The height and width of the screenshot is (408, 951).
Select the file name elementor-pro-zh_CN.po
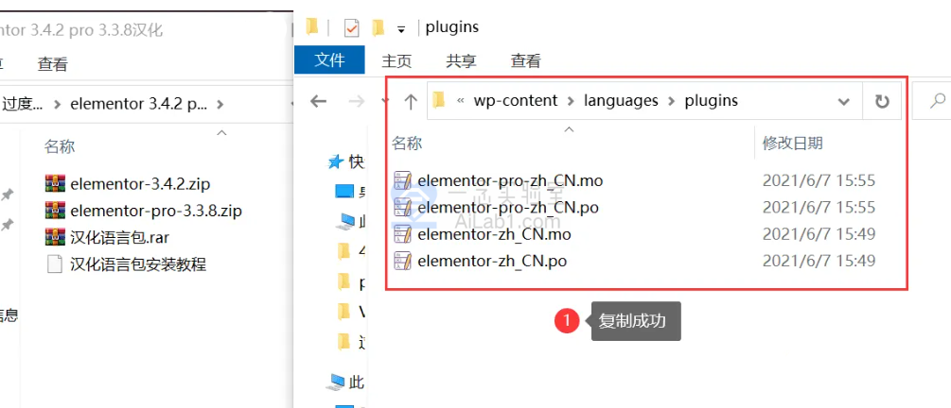[x=508, y=207]
